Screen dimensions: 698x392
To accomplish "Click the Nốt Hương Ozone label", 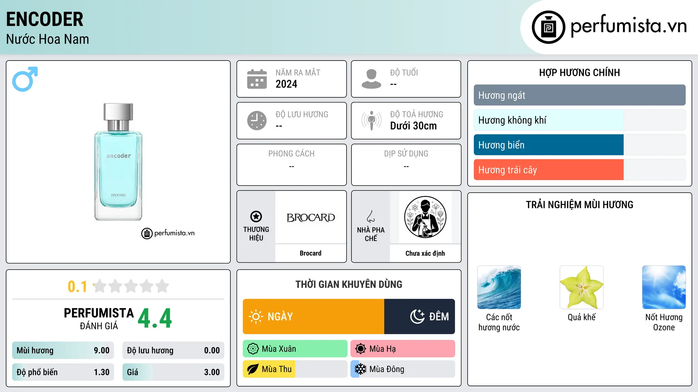I will point(664,322).
